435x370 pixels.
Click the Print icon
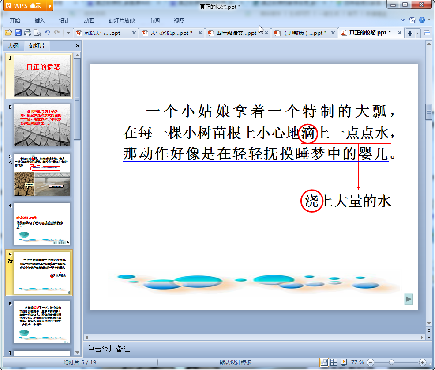(x=28, y=33)
